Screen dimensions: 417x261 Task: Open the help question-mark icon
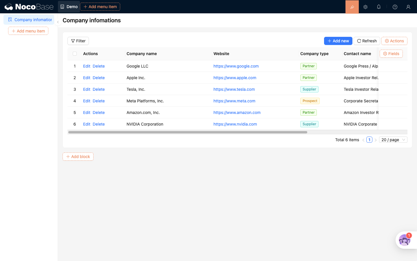coord(395,7)
